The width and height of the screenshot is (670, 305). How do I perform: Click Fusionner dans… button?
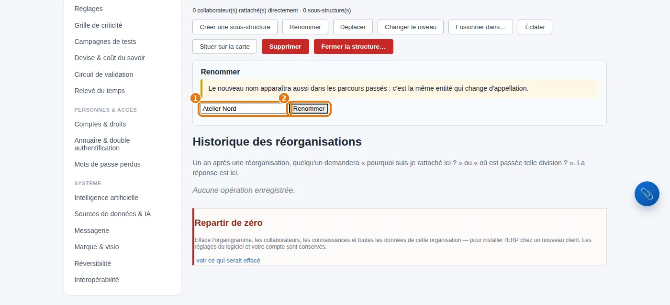click(x=480, y=27)
